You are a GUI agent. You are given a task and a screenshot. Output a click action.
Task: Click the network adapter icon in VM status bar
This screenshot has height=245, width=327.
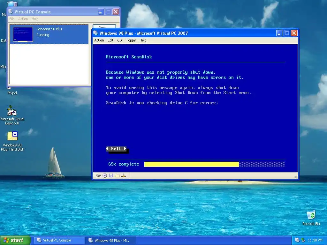coord(124,176)
